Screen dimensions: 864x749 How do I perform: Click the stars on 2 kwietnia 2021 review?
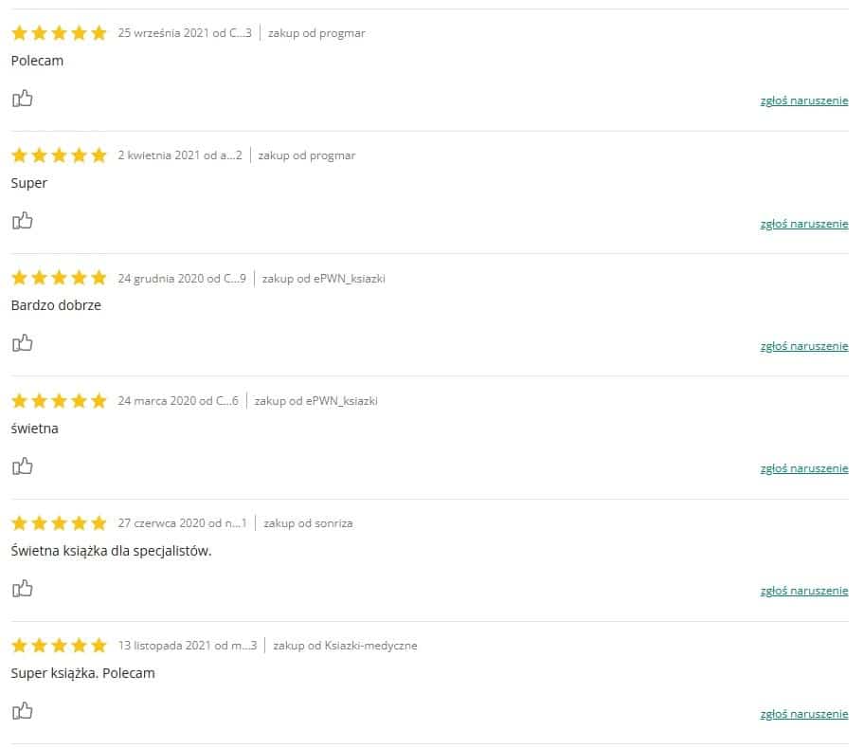pos(59,155)
